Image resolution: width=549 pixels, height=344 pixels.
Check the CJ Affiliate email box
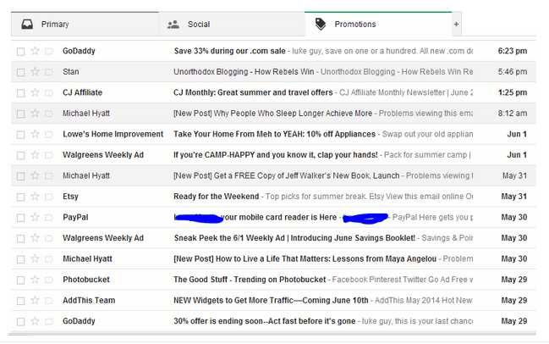pyautogui.click(x=20, y=93)
